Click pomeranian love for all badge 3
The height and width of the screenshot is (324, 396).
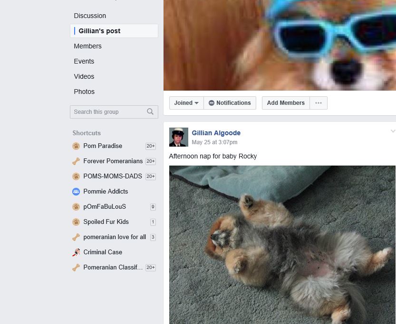tap(153, 237)
